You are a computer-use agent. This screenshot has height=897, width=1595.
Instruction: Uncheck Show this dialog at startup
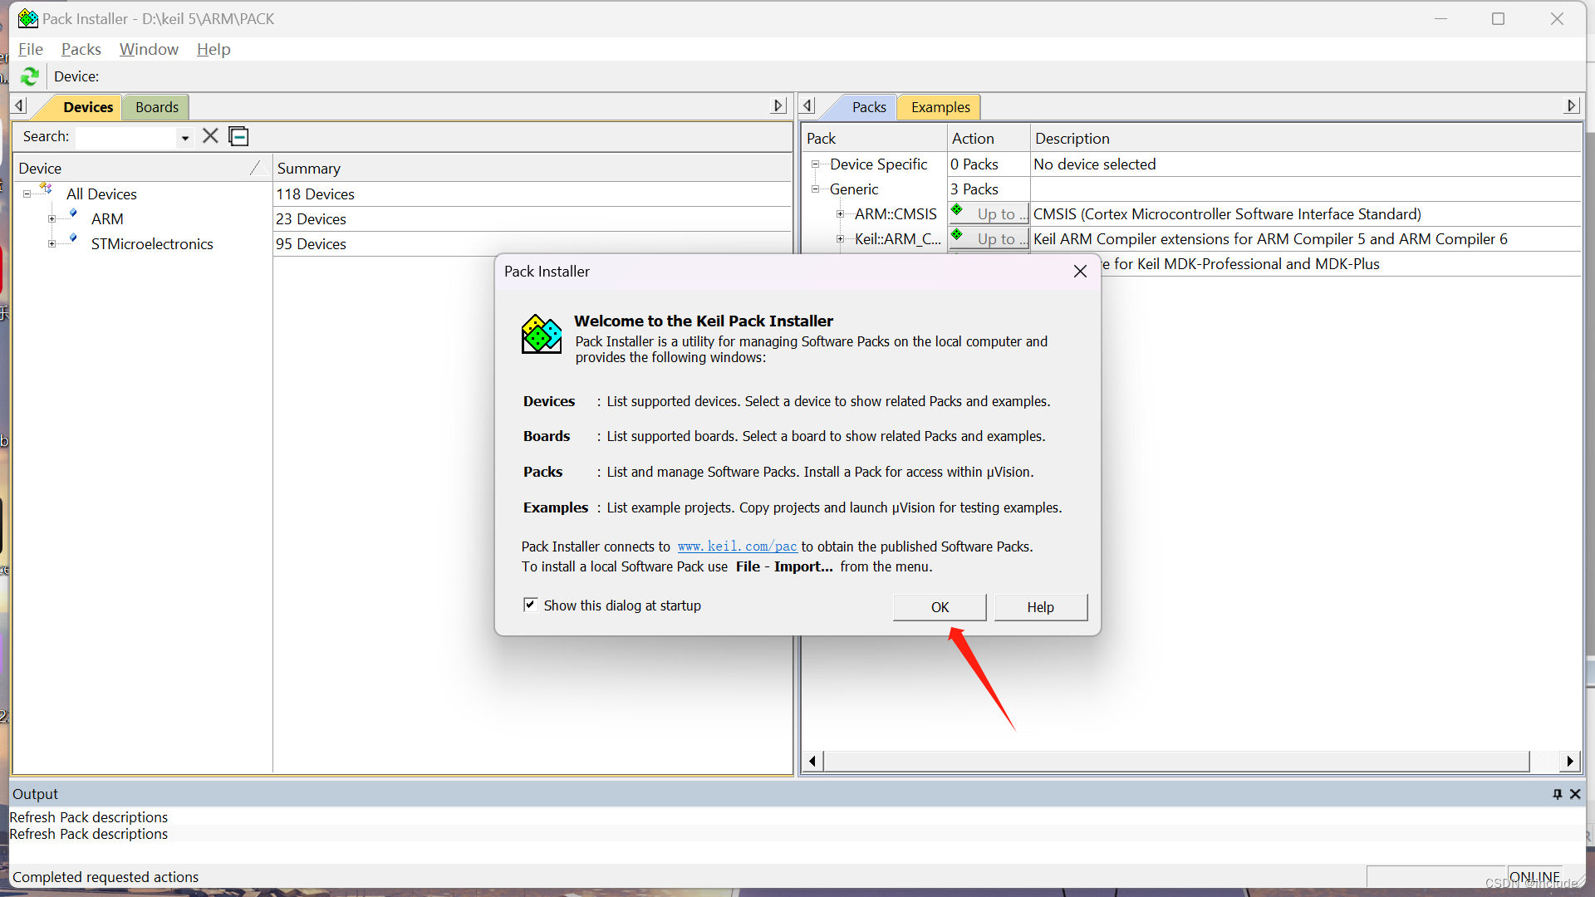530,605
